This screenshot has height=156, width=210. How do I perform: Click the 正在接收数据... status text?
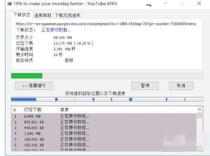tap(56, 30)
